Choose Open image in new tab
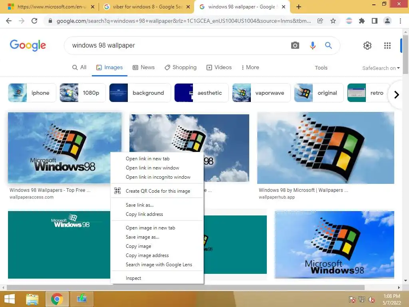Viewport: 409px width, 307px height. click(157, 228)
